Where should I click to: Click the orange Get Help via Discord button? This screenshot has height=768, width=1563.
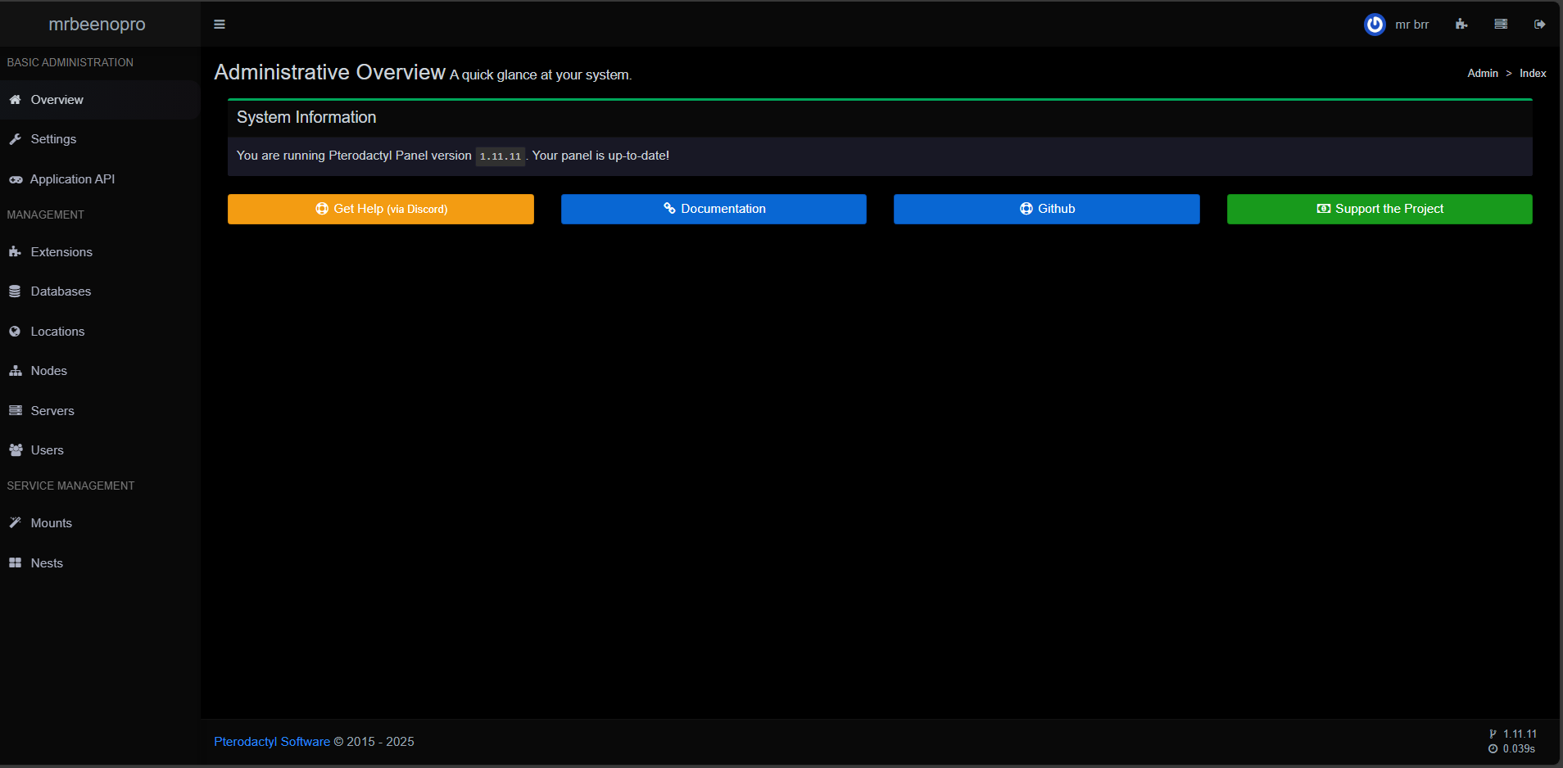pyautogui.click(x=381, y=209)
